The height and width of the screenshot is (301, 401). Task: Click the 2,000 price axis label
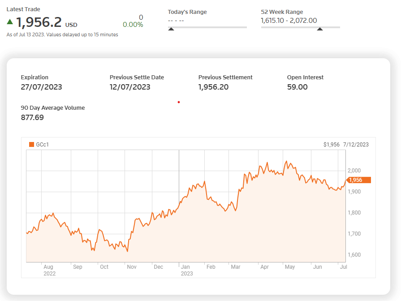point(354,171)
